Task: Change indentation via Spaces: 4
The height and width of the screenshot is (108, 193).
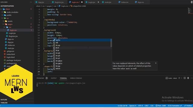Action: (x=133, y=106)
